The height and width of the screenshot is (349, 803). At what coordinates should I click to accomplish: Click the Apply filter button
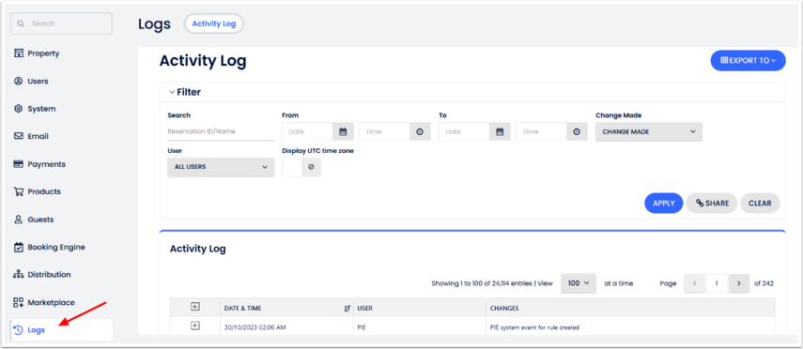pos(664,204)
